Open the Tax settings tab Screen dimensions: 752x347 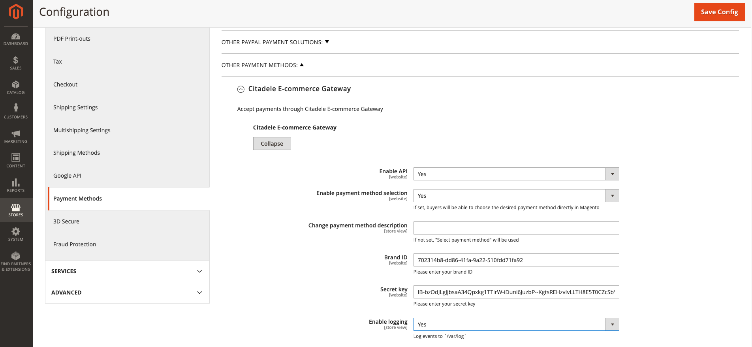coord(127,62)
